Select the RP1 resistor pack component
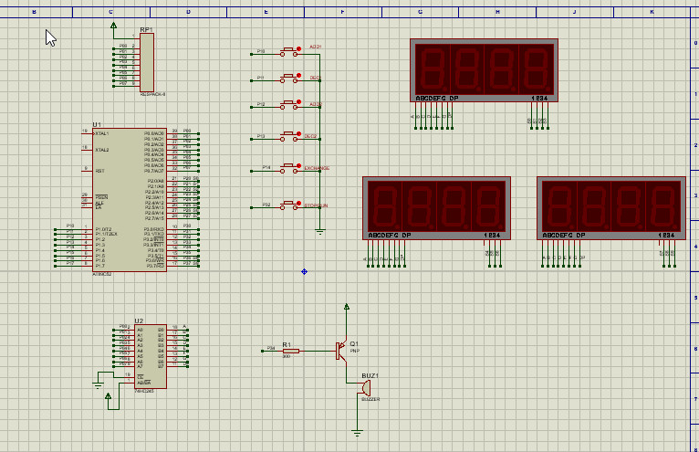 point(147,62)
